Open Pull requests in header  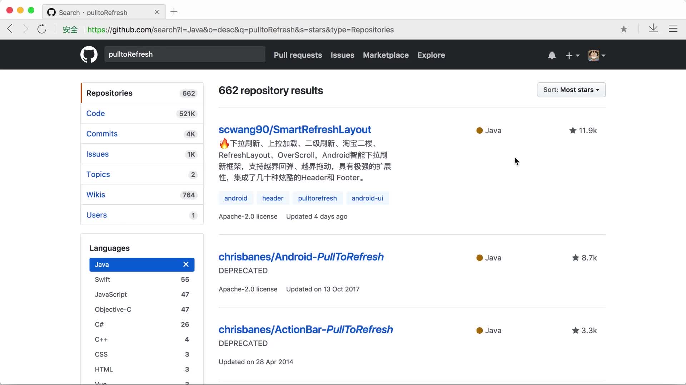coord(298,55)
